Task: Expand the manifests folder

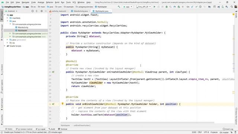Action: pyautogui.click(x=7, y=18)
